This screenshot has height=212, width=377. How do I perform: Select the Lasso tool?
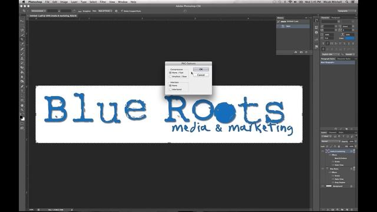(22, 30)
